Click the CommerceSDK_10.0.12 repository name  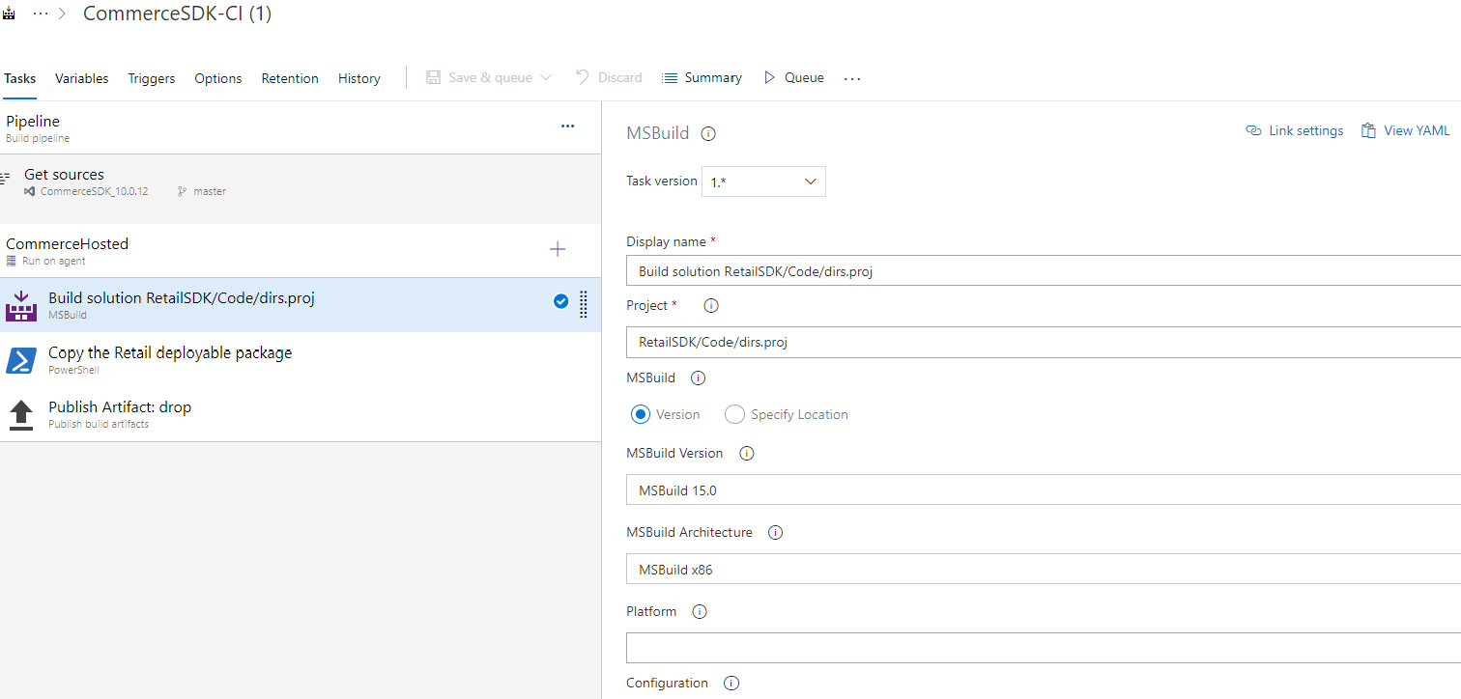pos(94,191)
